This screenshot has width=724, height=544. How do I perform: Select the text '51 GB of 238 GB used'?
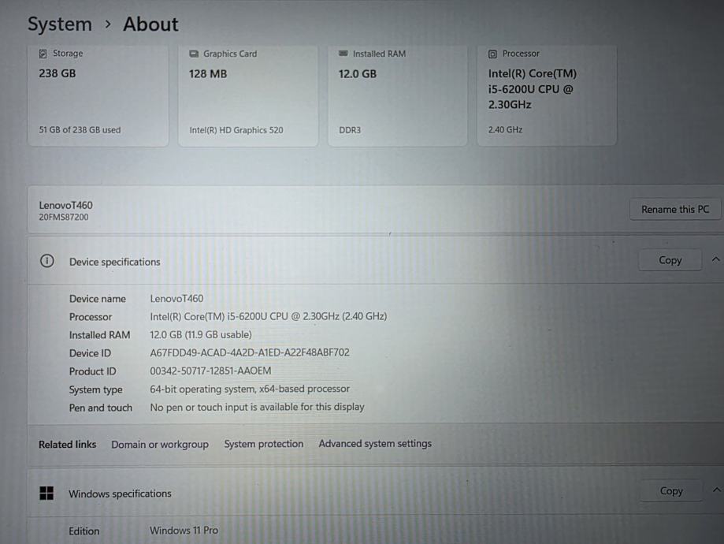coord(80,130)
